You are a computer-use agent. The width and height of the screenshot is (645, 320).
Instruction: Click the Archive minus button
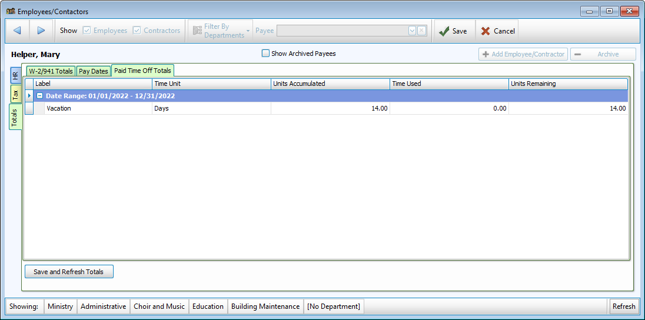602,54
